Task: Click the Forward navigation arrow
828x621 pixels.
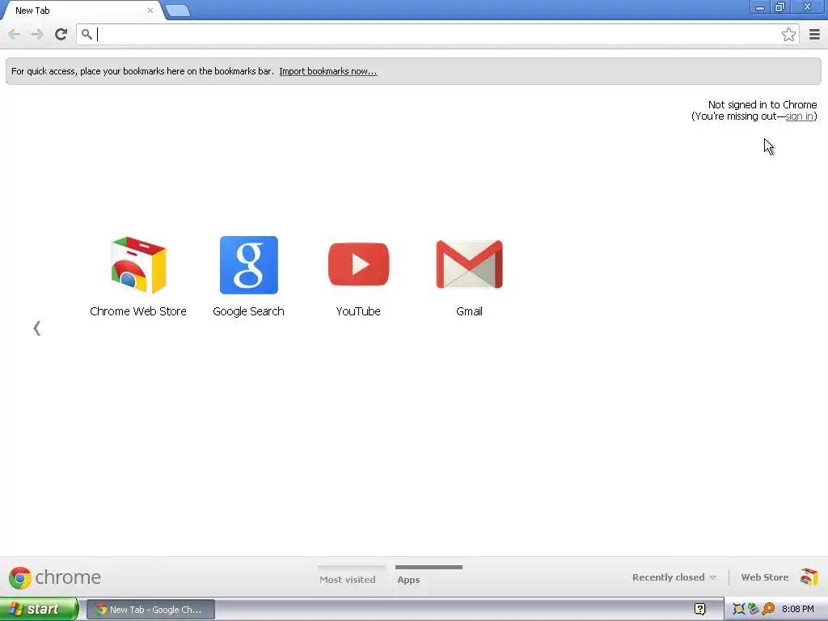Action: pos(37,34)
